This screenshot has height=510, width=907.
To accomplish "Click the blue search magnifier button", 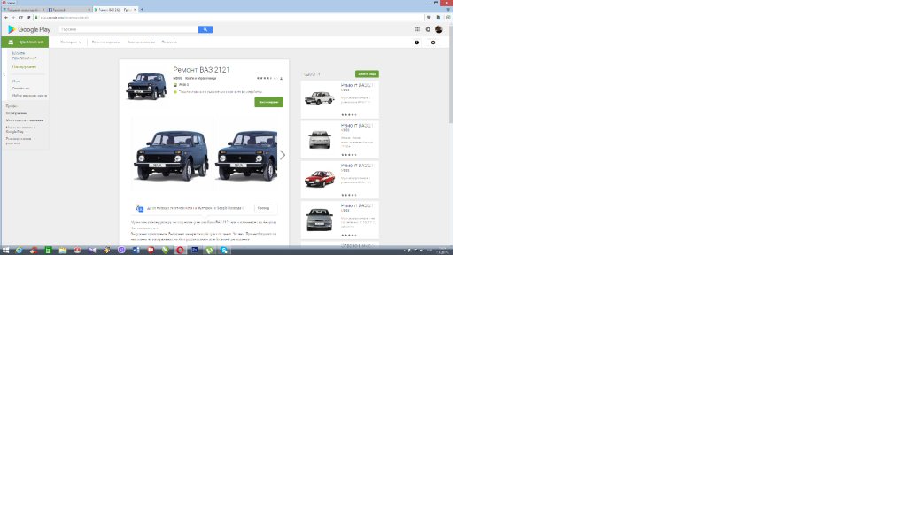I will 205,29.
